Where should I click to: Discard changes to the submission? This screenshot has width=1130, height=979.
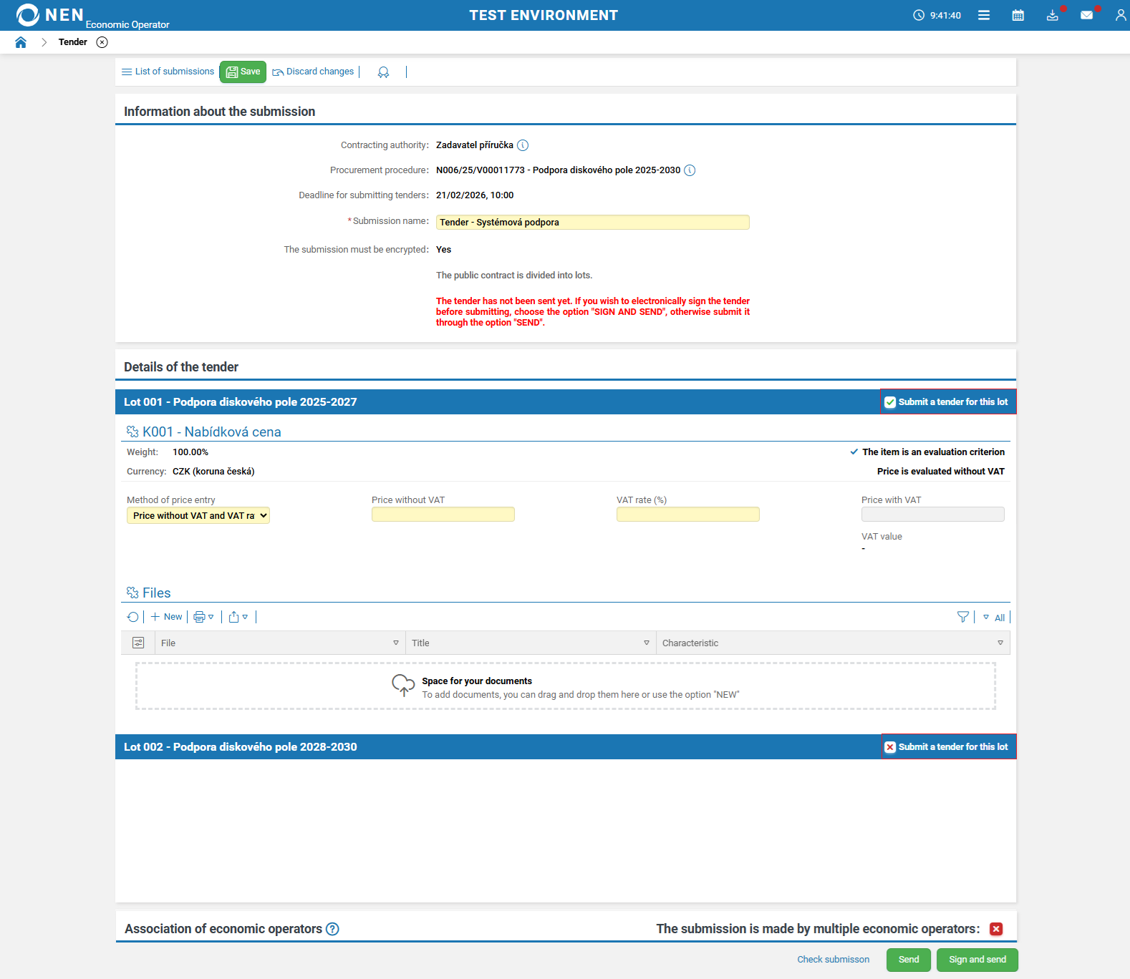[x=313, y=72]
